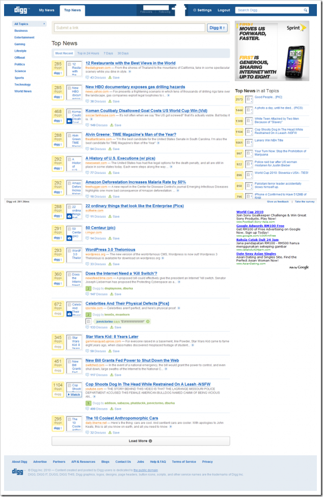323x497 pixels.
Task: Open 400 Discuss on Cop Shoots Dog
Action: tap(97, 409)
